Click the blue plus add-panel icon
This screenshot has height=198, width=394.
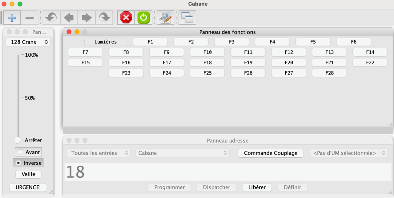coord(12,18)
